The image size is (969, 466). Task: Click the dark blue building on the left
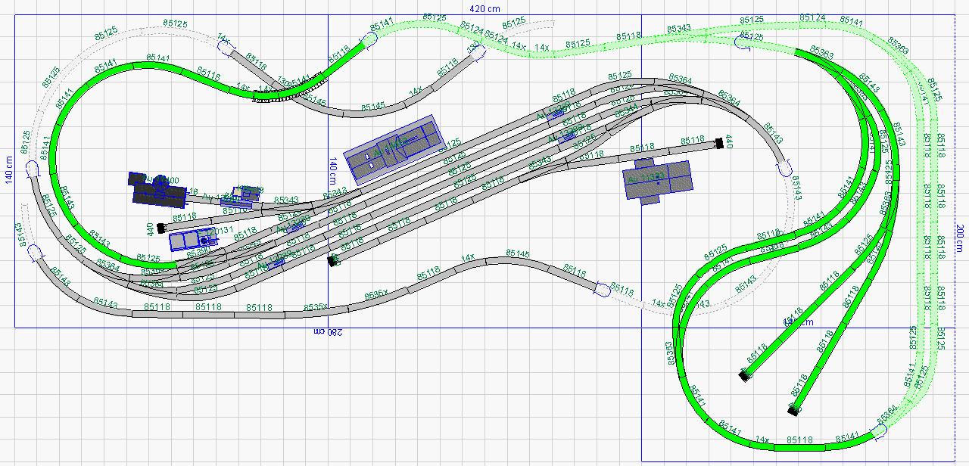157,191
